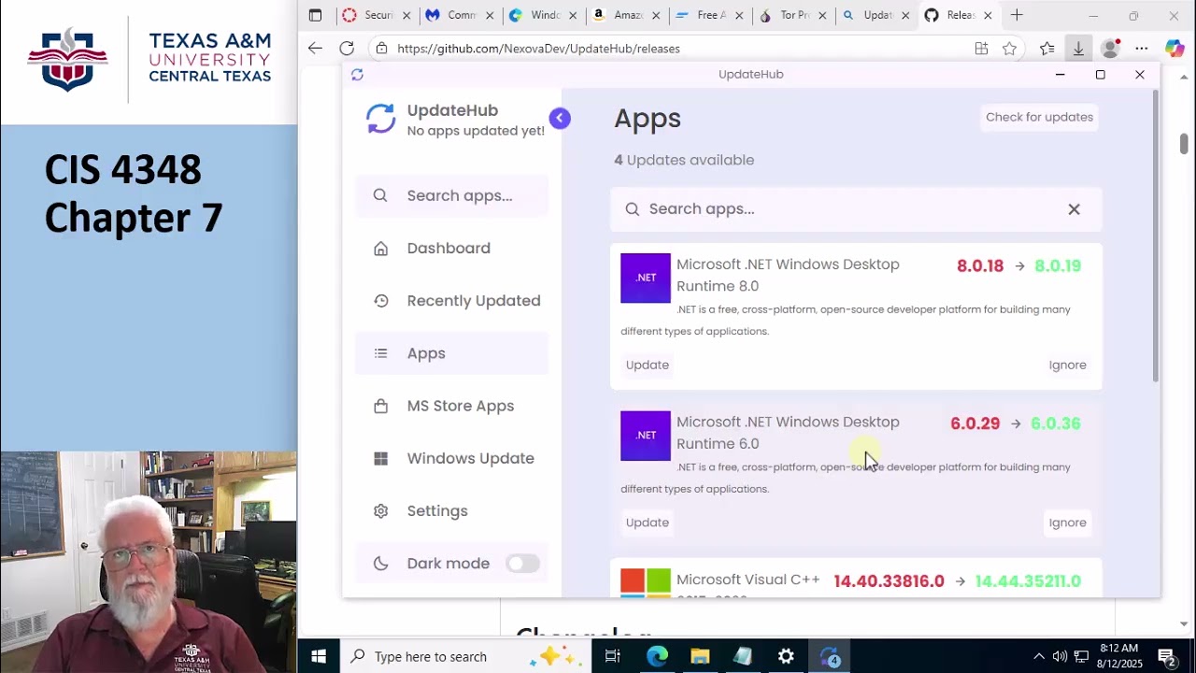Click the browser address bar URL

(538, 49)
